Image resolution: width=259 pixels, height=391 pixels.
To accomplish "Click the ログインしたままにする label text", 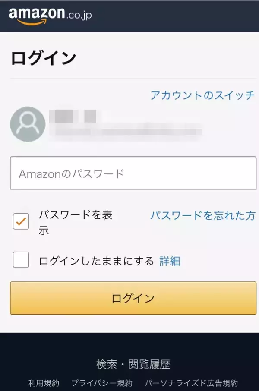I will click(x=96, y=261).
